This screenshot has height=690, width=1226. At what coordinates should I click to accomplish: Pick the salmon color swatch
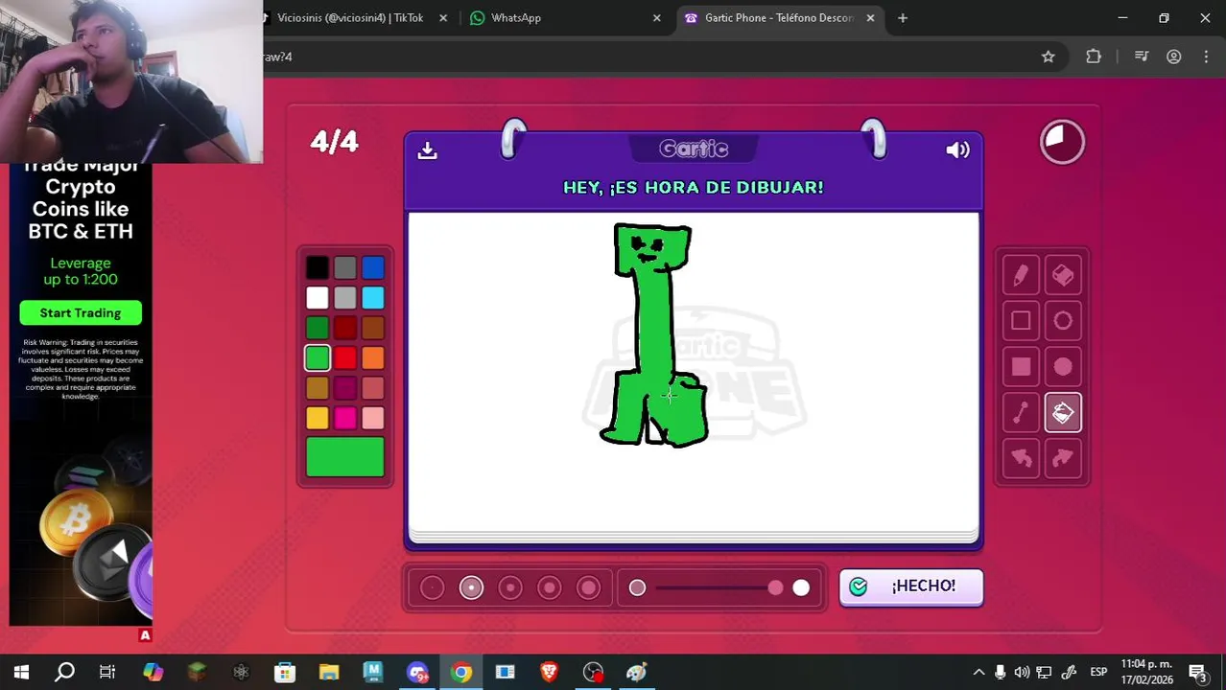pyautogui.click(x=373, y=387)
